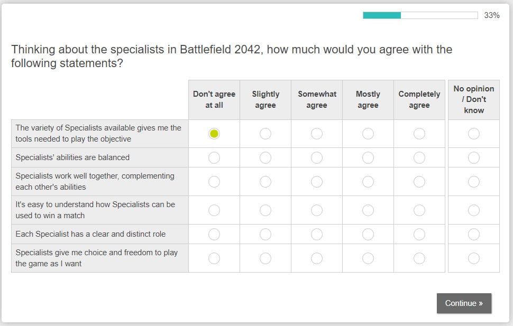
Task: Choose 'Slightly agree' for clear and distinct role
Action: point(265,234)
